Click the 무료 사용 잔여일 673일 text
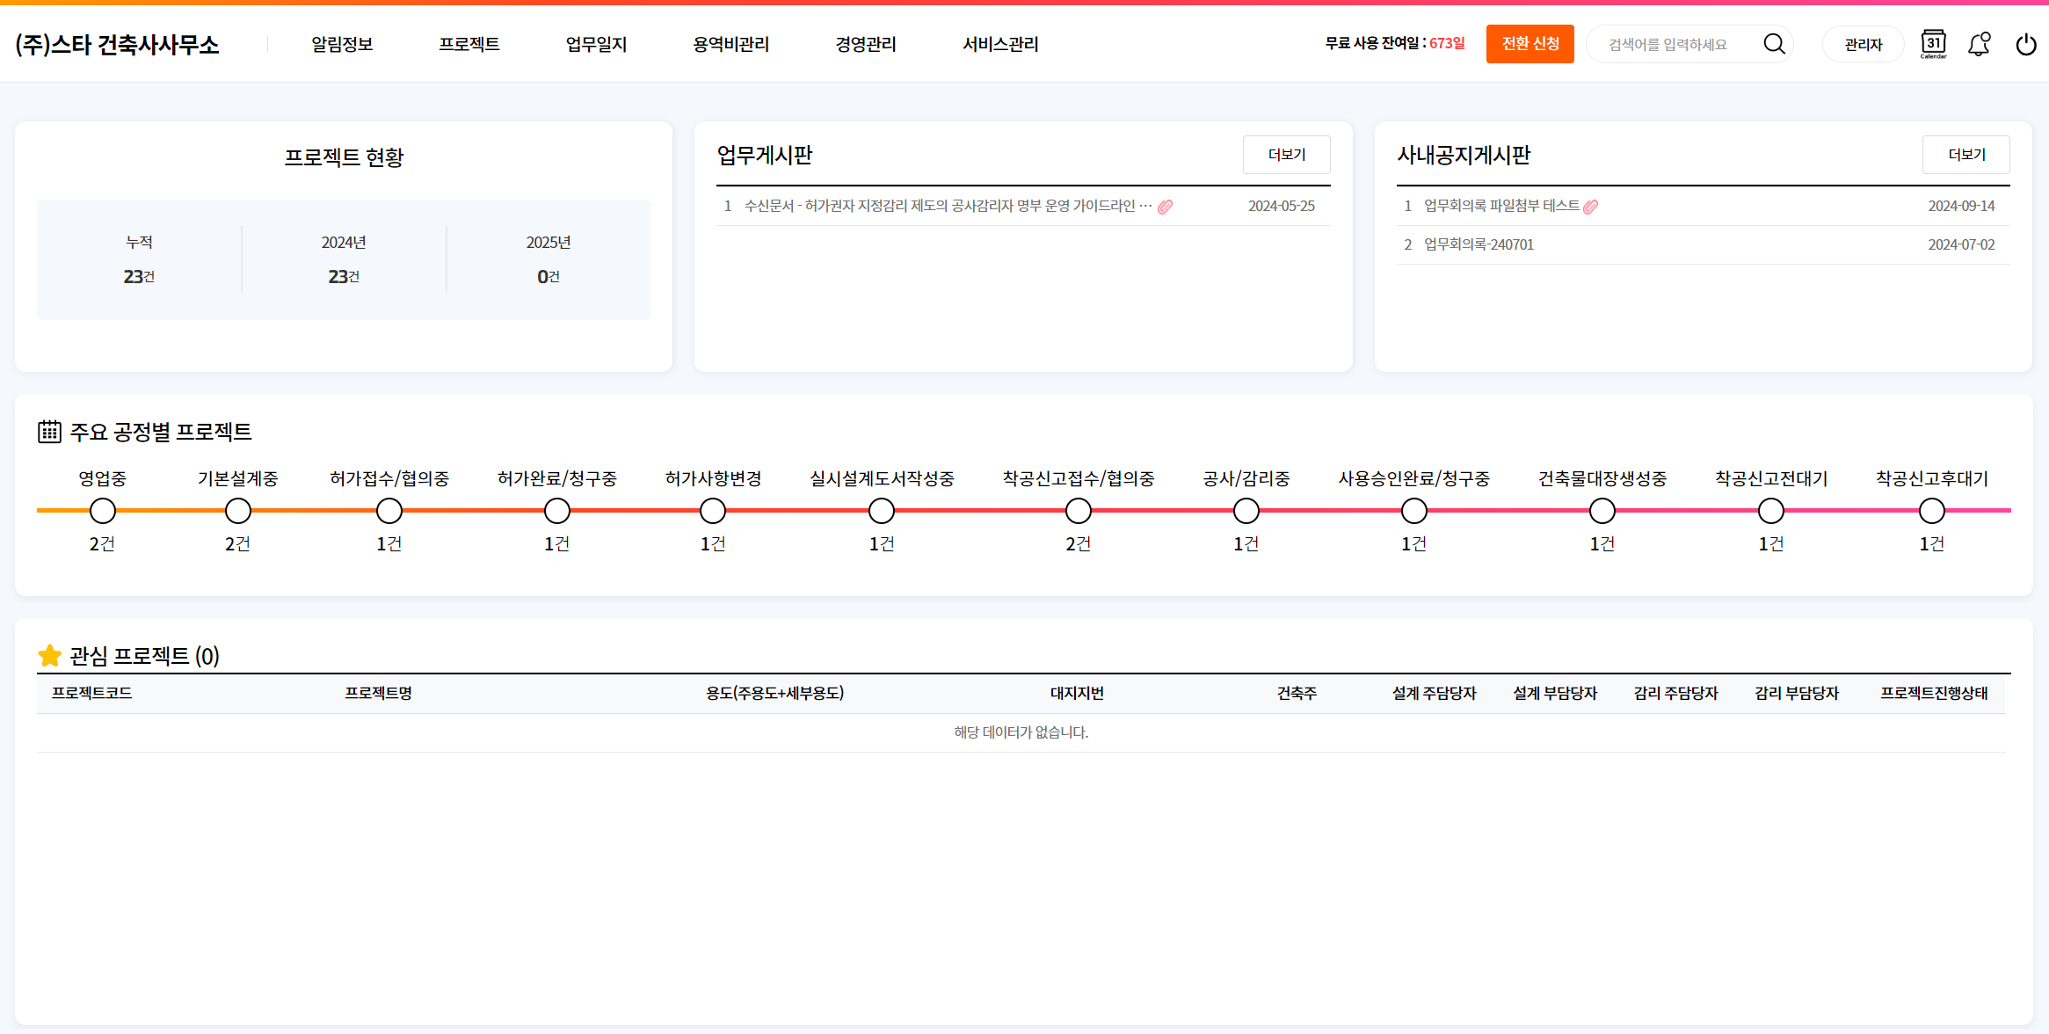The width and height of the screenshot is (2049, 1034). (x=1395, y=43)
